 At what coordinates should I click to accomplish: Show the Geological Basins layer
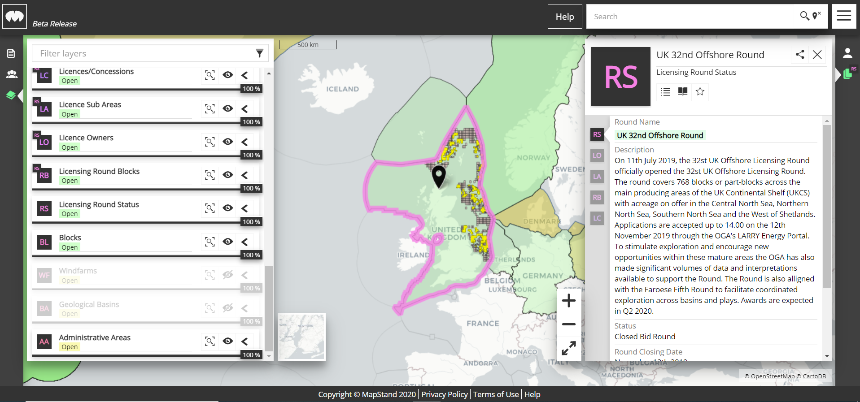[x=228, y=308]
